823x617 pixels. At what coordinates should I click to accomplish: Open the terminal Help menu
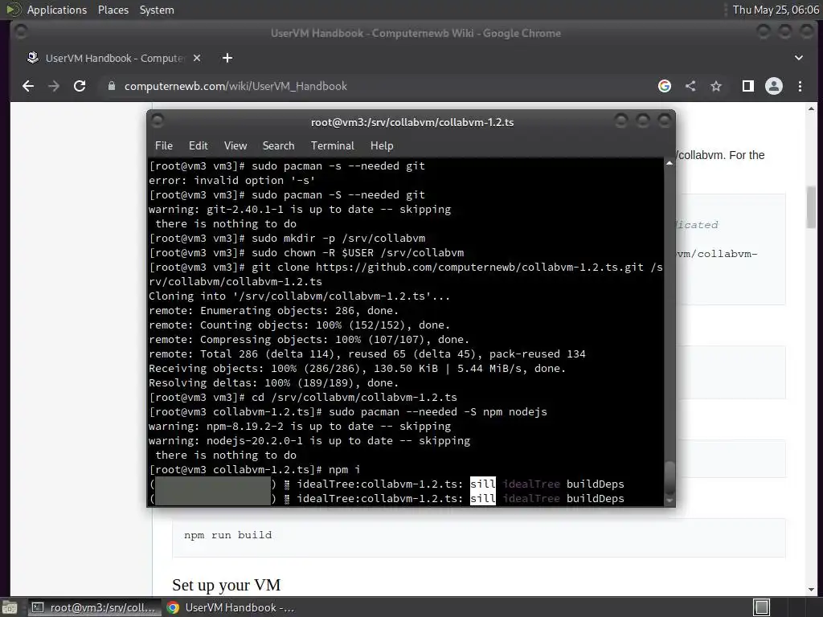click(x=382, y=145)
